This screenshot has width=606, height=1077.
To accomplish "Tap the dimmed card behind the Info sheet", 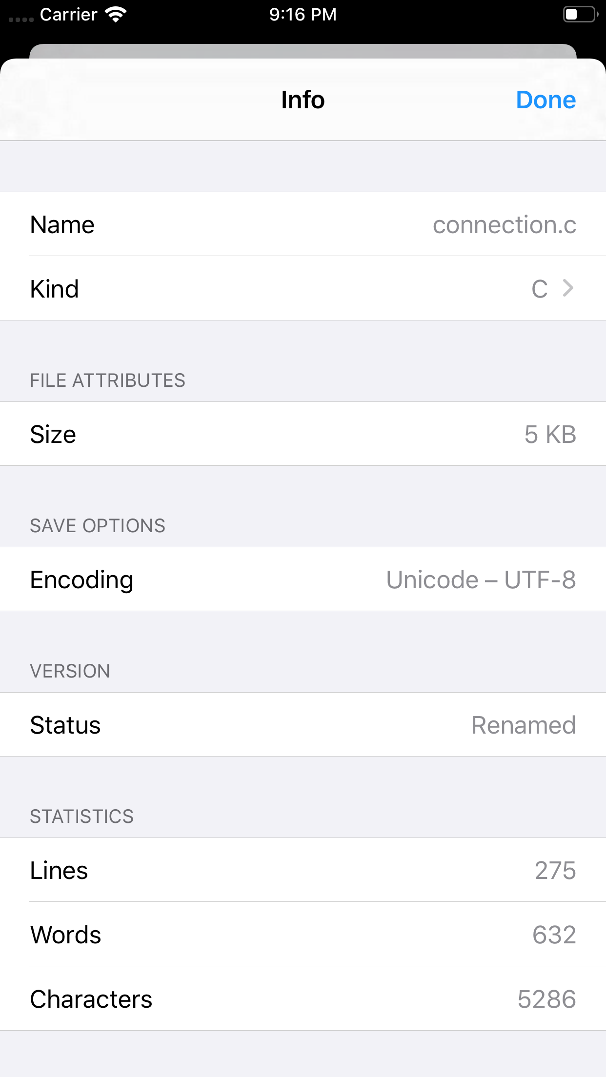I will click(303, 51).
